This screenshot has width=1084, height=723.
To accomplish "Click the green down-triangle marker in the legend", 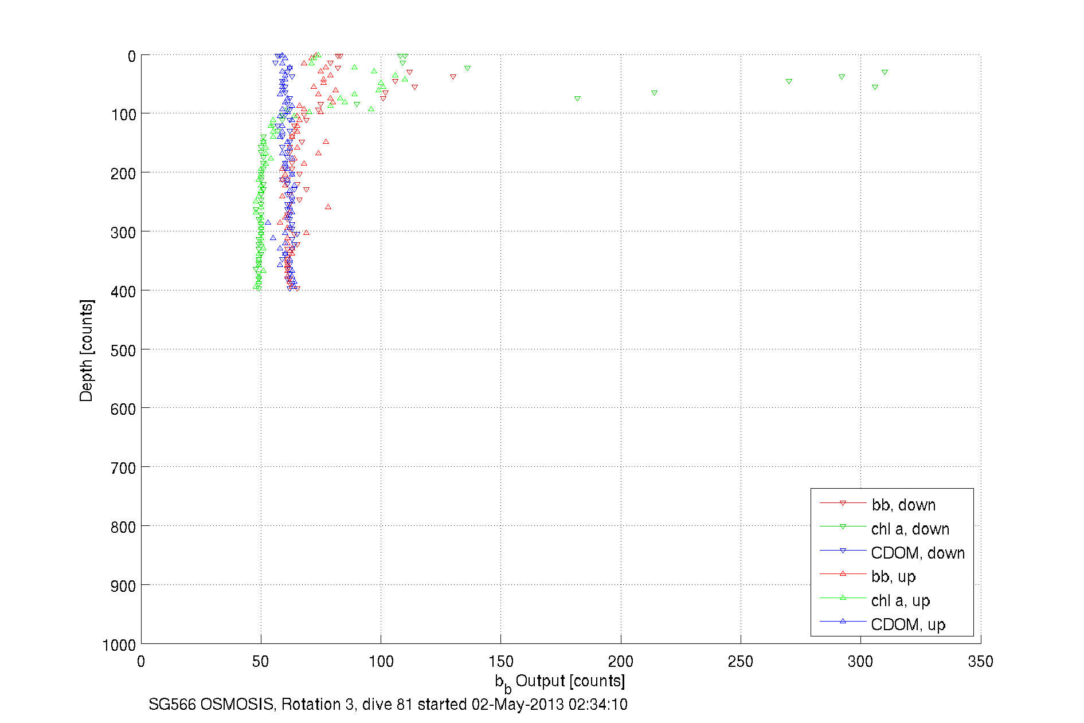I will pyautogui.click(x=843, y=526).
